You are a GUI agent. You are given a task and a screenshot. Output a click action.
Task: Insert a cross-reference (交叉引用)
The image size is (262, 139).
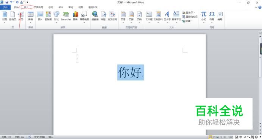[112, 16]
